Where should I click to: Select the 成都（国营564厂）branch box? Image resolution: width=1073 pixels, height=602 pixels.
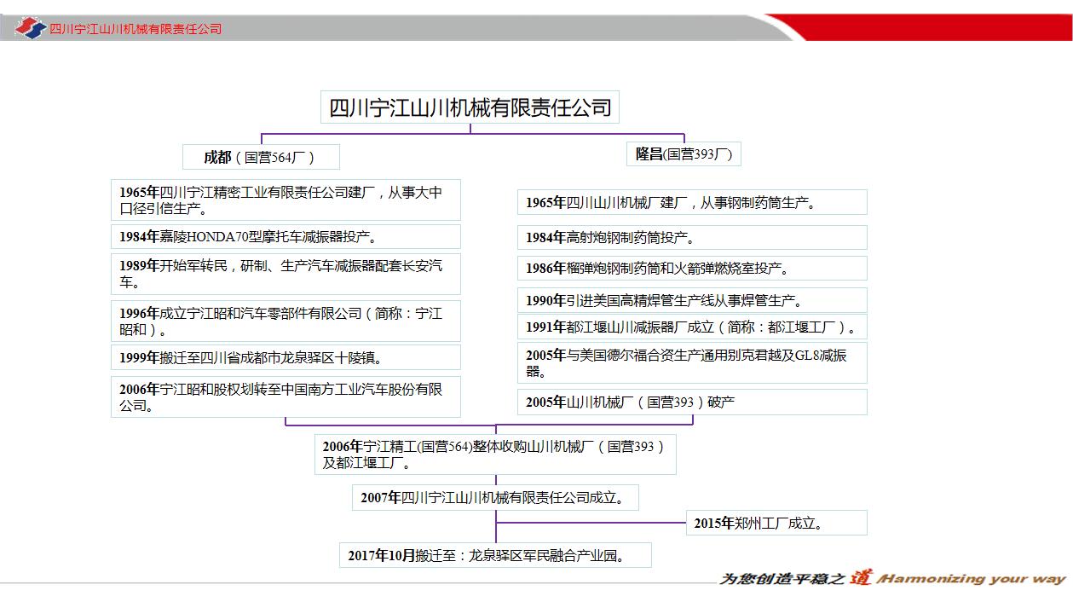click(259, 156)
